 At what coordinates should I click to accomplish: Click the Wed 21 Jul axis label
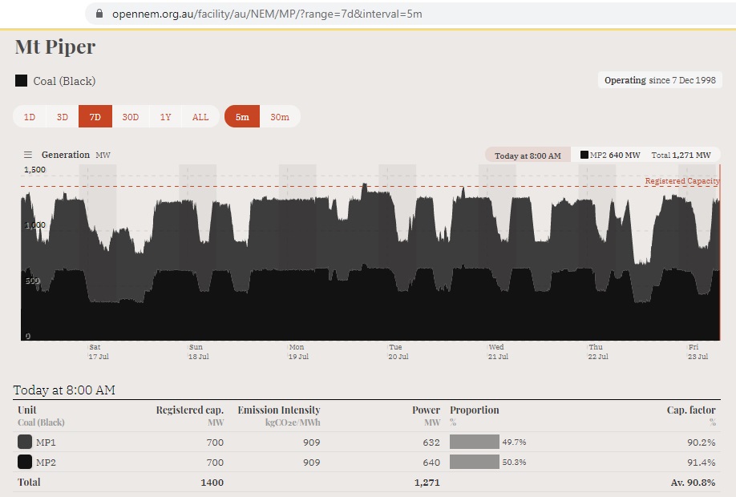(499, 352)
